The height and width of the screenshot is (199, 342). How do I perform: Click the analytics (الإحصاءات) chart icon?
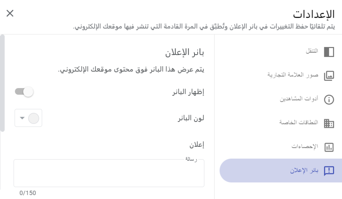[x=329, y=147]
